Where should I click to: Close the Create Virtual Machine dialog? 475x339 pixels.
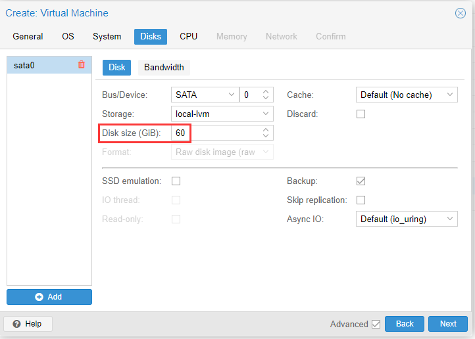(x=461, y=13)
